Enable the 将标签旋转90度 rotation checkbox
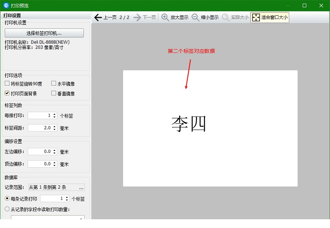Screen dimensions: 330x228 [6, 83]
